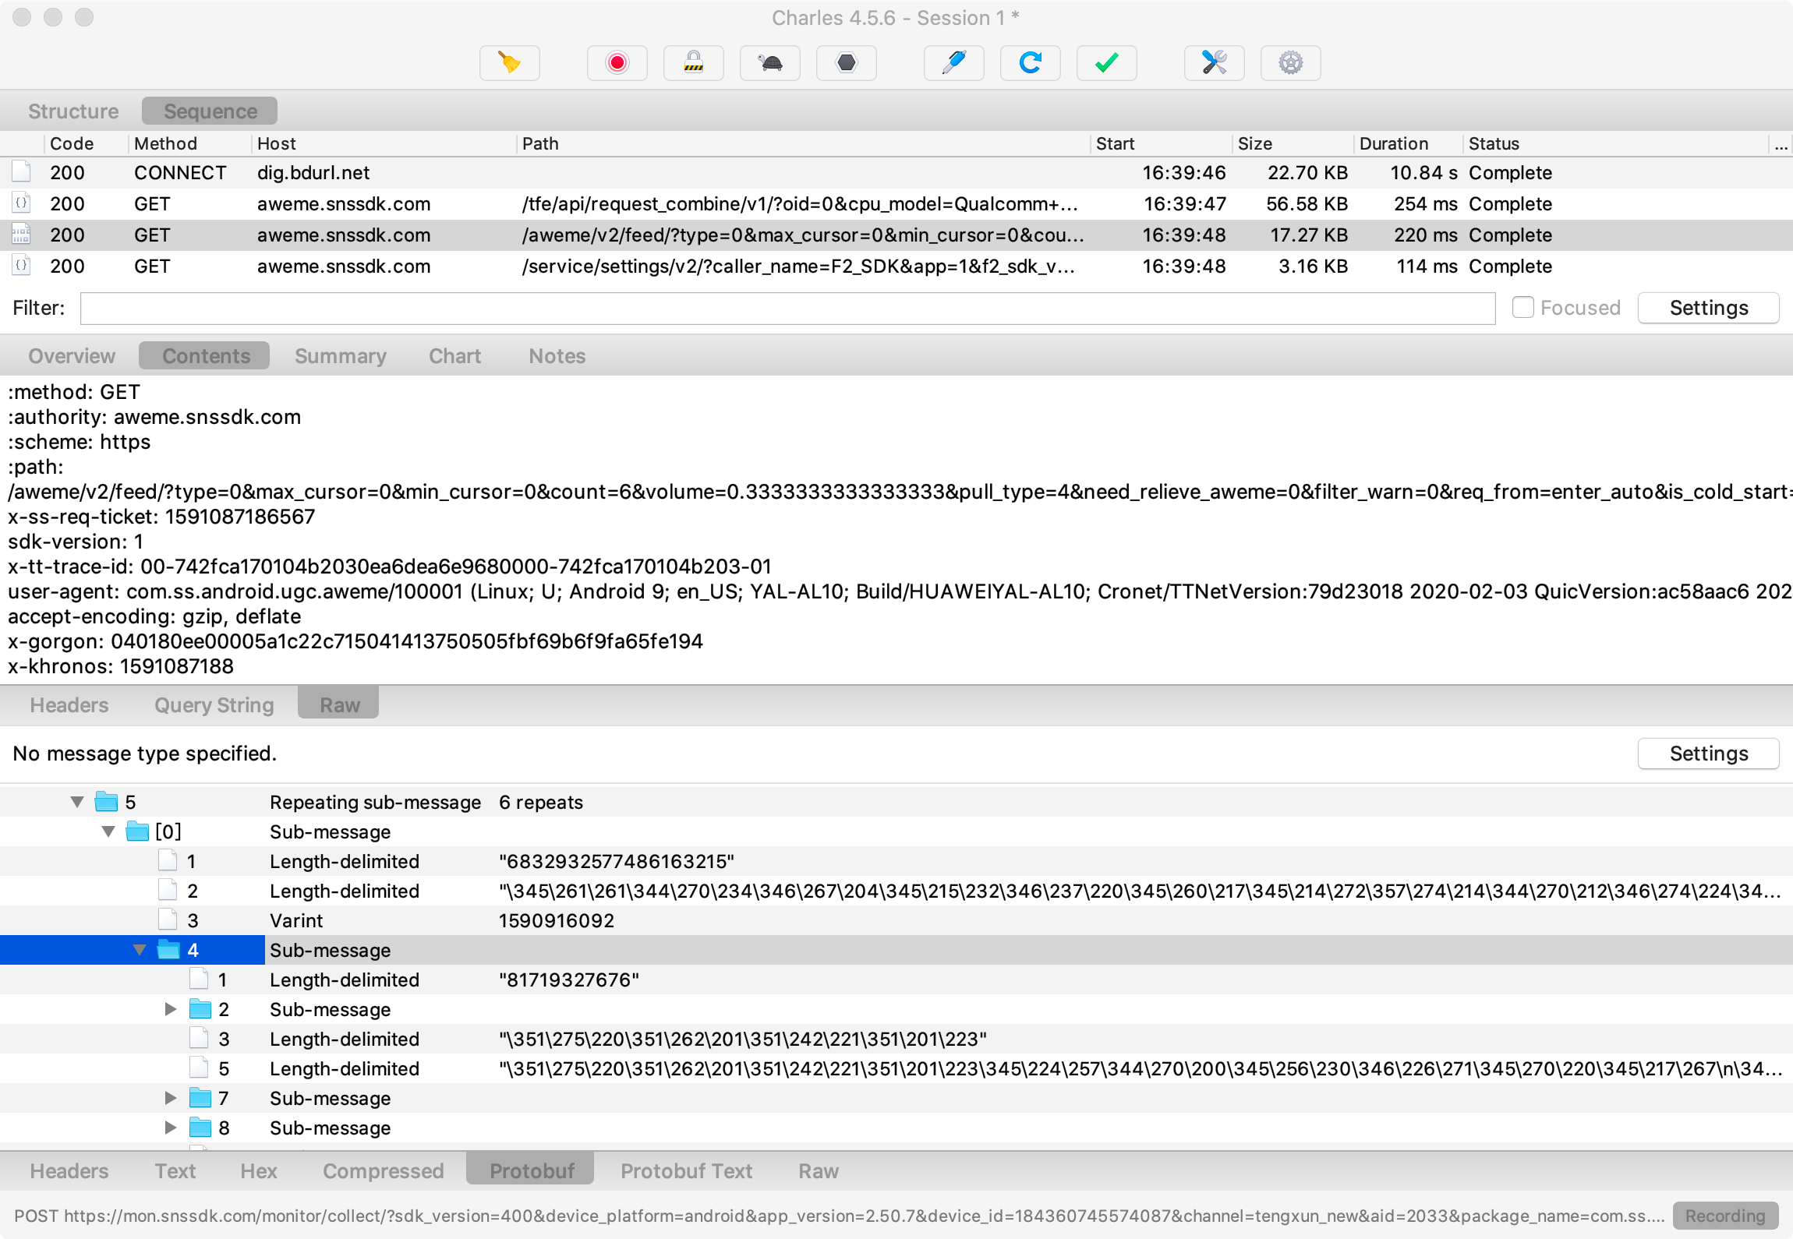Open the Protobuf Text response tab
Viewport: 1793px width, 1239px height.
tap(686, 1171)
